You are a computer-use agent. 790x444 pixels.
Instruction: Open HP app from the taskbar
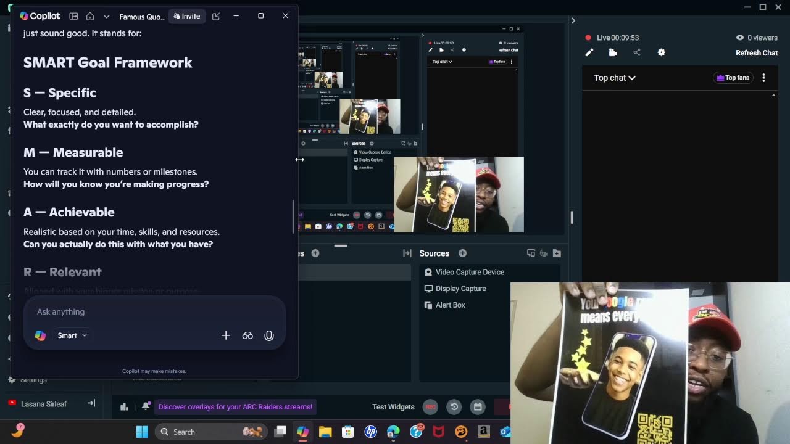click(371, 432)
